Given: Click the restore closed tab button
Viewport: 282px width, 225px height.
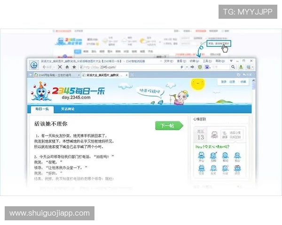Looking at the screenshot, I should [247, 75].
